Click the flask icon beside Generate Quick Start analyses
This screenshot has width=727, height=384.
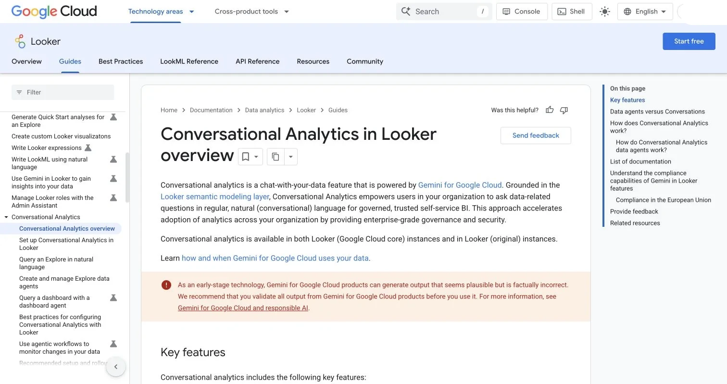pos(113,117)
